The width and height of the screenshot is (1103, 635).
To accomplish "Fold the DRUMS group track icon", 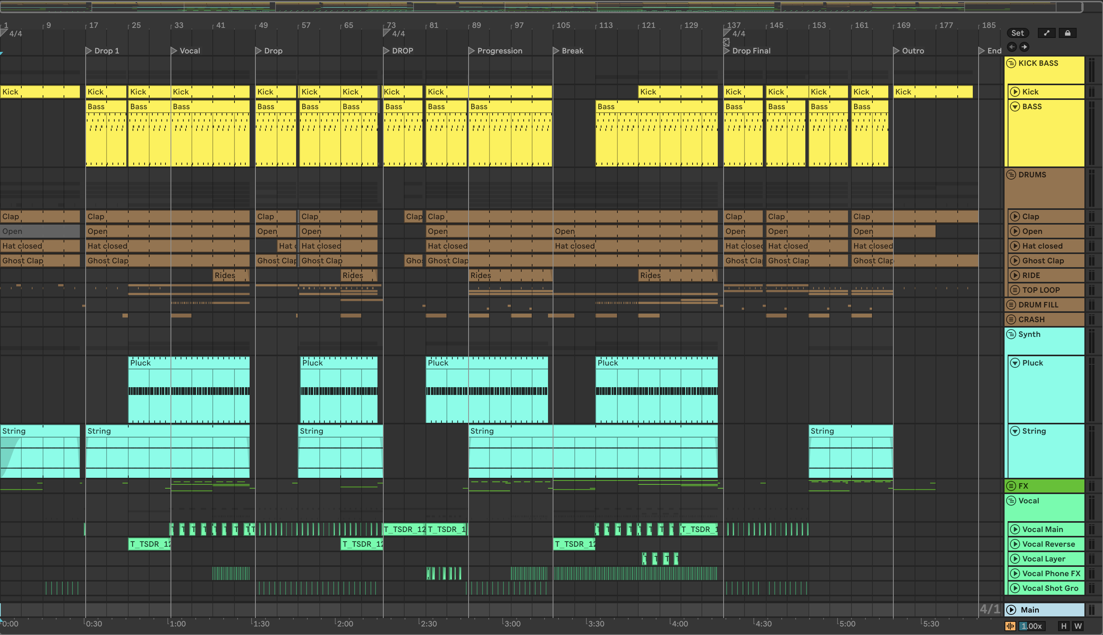I will [1011, 175].
